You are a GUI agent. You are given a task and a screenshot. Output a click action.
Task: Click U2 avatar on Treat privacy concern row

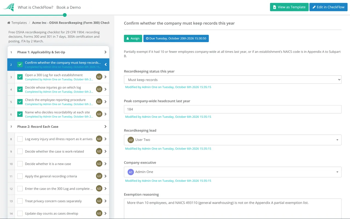[x=99, y=201]
